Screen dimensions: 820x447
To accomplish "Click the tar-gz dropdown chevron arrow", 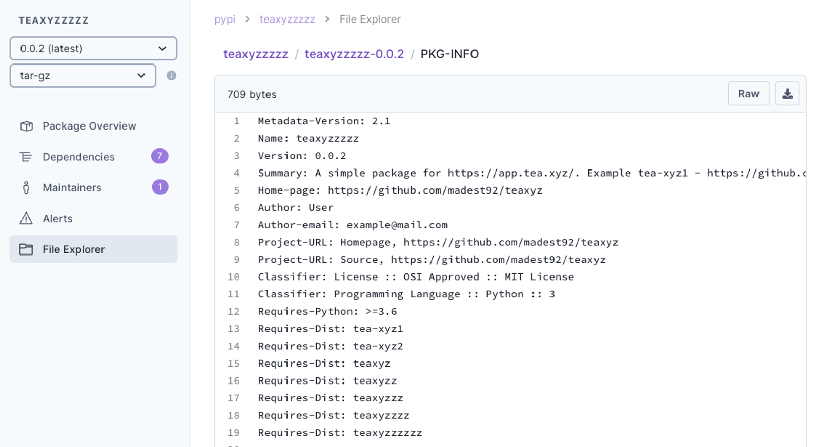I will click(x=141, y=76).
